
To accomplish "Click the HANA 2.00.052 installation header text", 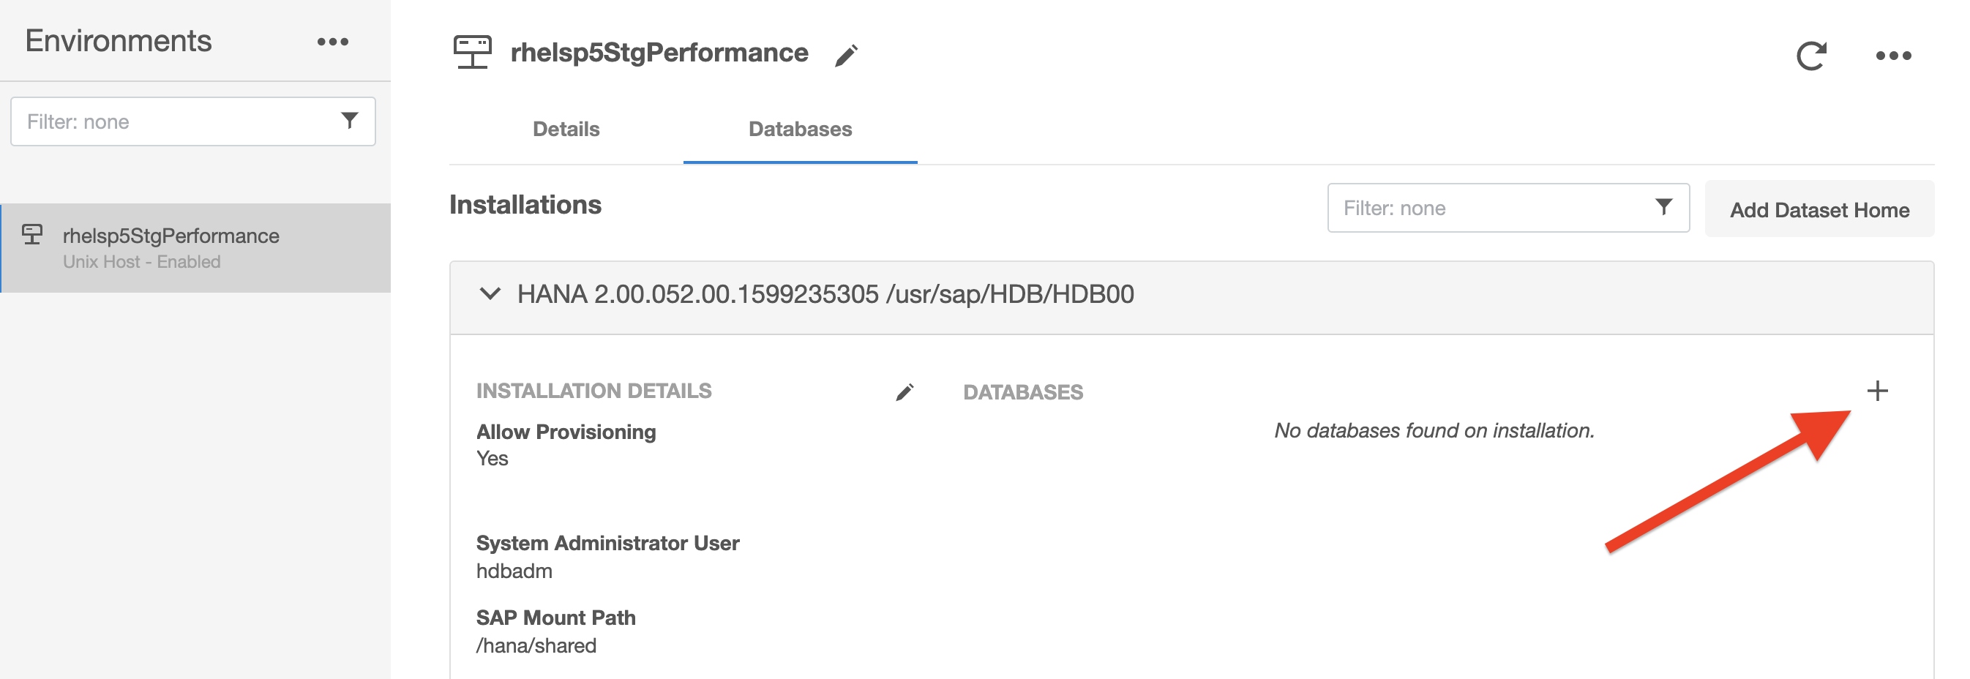I will 825,294.
